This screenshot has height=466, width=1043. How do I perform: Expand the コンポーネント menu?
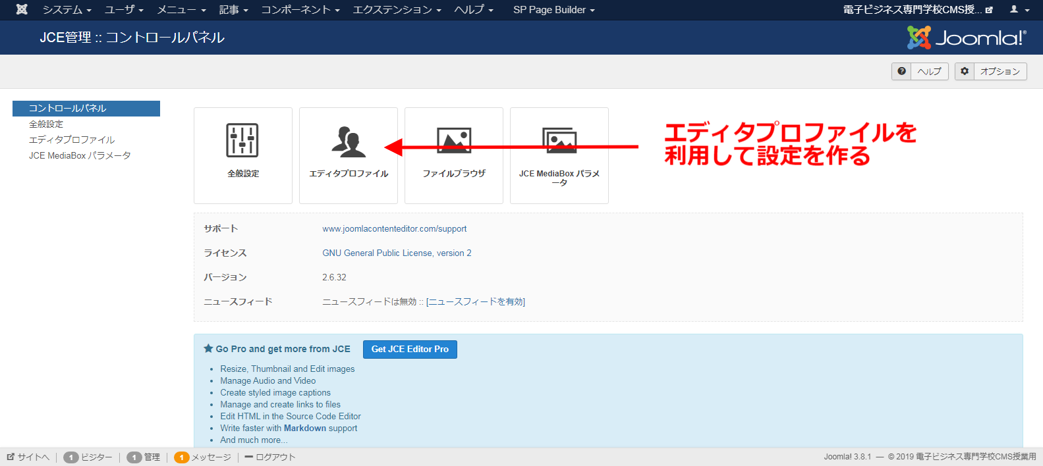300,9
